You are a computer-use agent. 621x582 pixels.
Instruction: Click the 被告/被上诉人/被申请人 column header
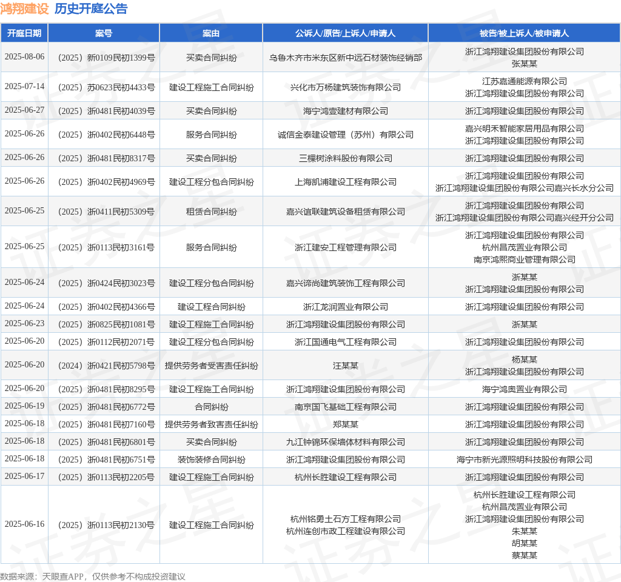tap(525, 33)
